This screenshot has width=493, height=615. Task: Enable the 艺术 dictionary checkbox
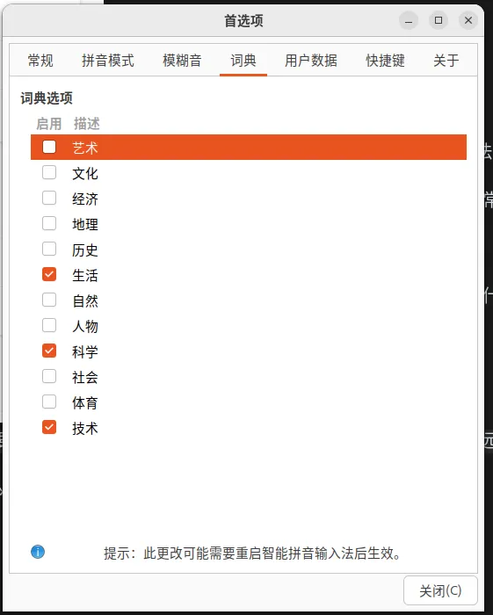click(x=49, y=147)
